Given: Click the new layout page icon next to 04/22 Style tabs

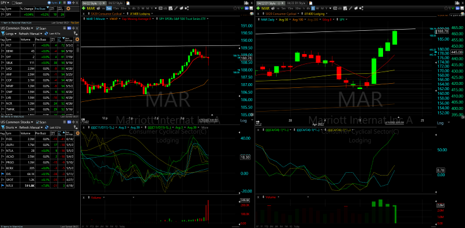Looking at the screenshot, I should (128, 3).
